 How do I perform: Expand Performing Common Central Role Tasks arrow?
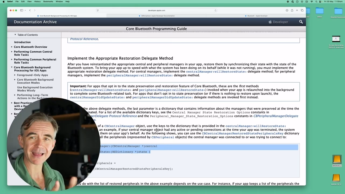[x=12, y=52]
